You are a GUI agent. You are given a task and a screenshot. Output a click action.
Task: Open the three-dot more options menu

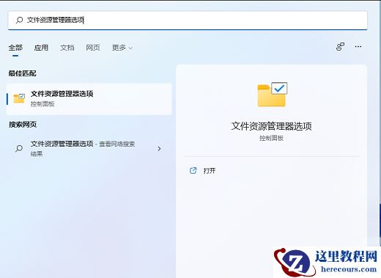[x=358, y=46]
